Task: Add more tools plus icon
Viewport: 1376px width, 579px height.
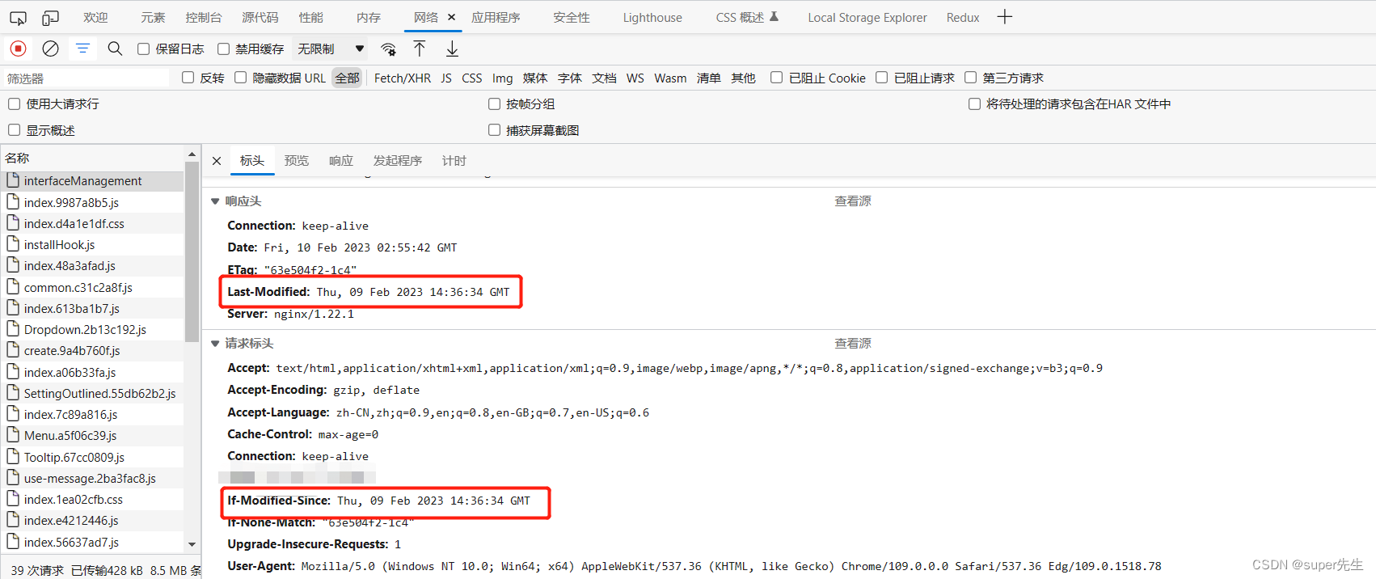Action: (x=1004, y=17)
